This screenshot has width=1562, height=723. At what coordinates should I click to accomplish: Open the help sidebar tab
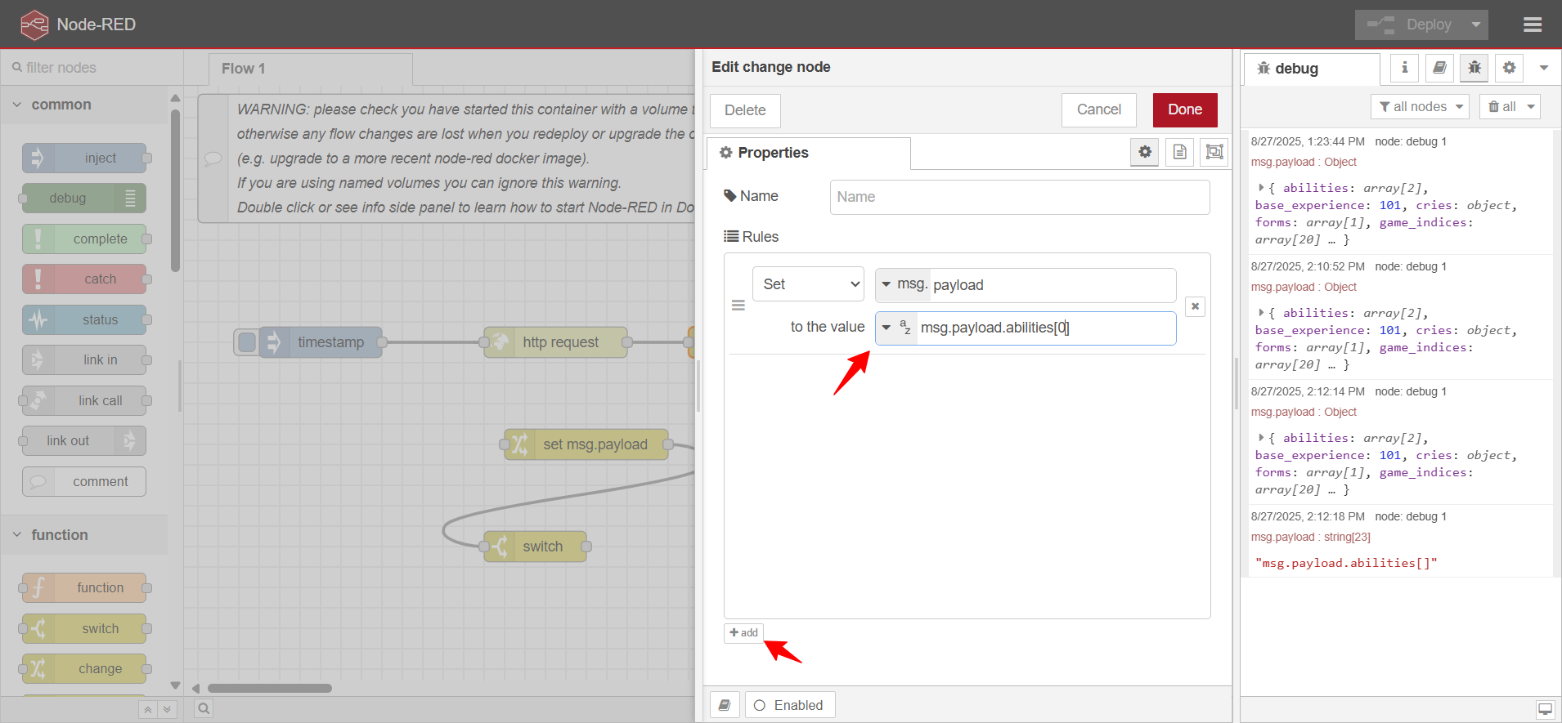tap(1439, 68)
